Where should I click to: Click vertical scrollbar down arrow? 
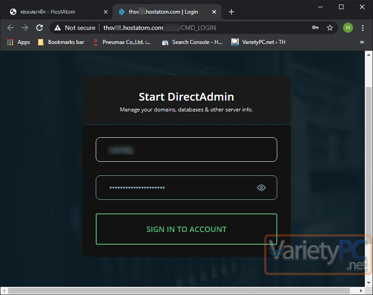click(x=369, y=283)
